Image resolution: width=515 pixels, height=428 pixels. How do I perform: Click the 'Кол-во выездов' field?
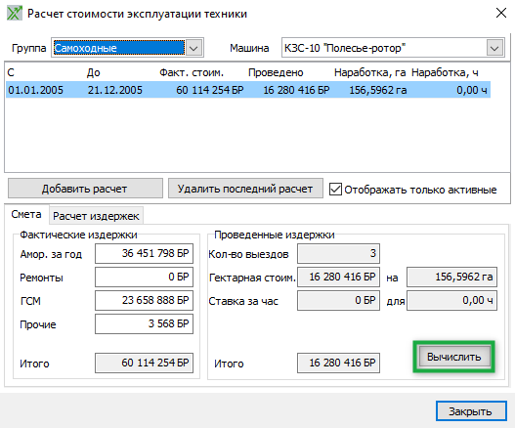[339, 253]
